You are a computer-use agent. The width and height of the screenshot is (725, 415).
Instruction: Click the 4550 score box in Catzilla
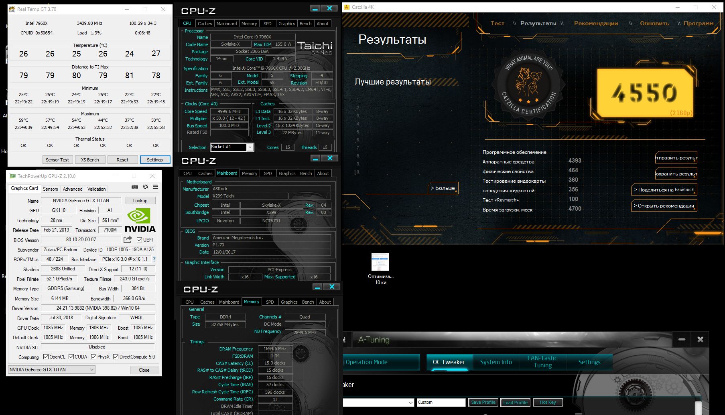(645, 93)
